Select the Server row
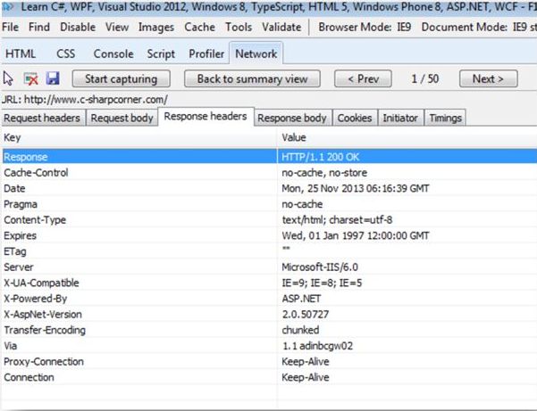Screen dimensions: 537x411 click(269, 267)
